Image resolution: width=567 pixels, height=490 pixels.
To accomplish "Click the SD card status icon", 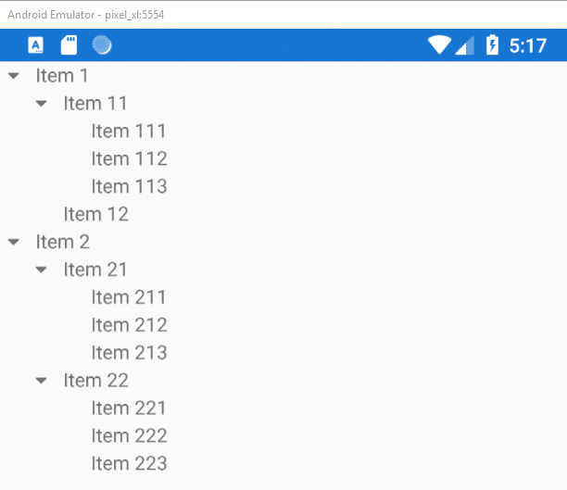I will 69,44.
